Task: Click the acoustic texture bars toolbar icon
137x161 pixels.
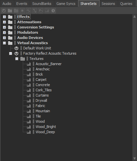Action: tap(47, 11)
